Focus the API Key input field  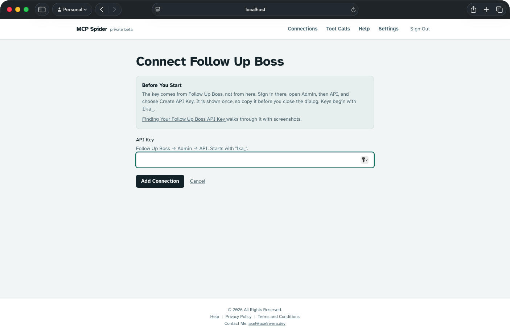coord(255,160)
